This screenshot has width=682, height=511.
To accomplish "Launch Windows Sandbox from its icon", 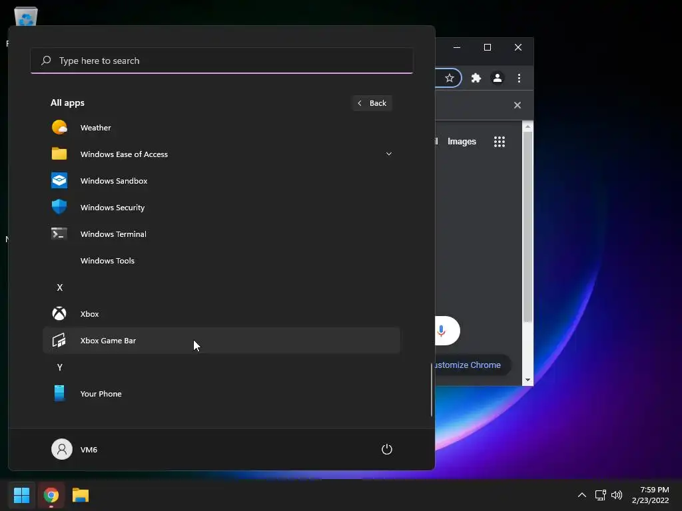I will coord(59,180).
